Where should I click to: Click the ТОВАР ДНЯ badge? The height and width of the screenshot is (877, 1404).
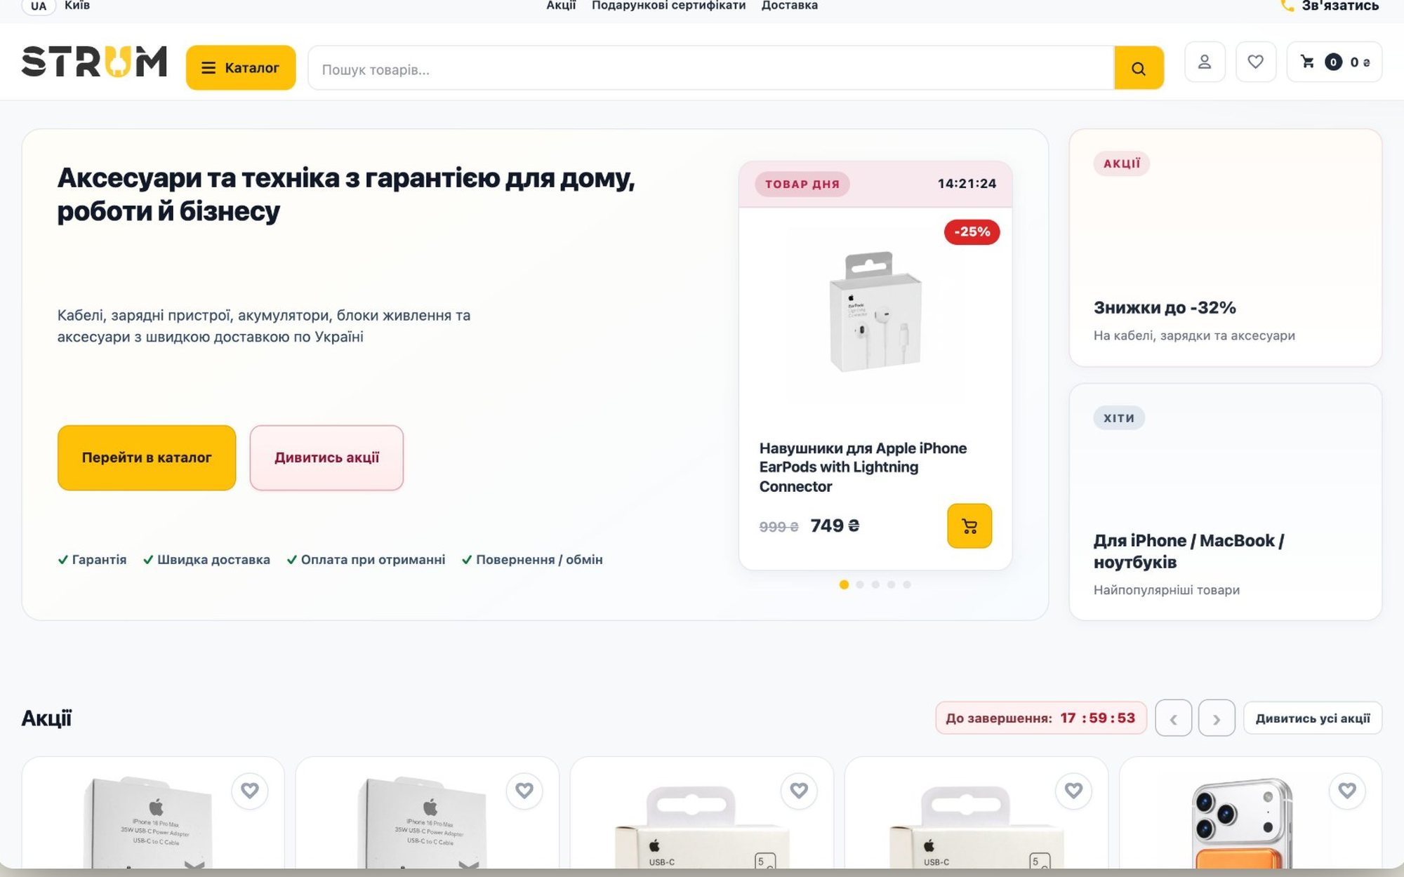point(802,184)
